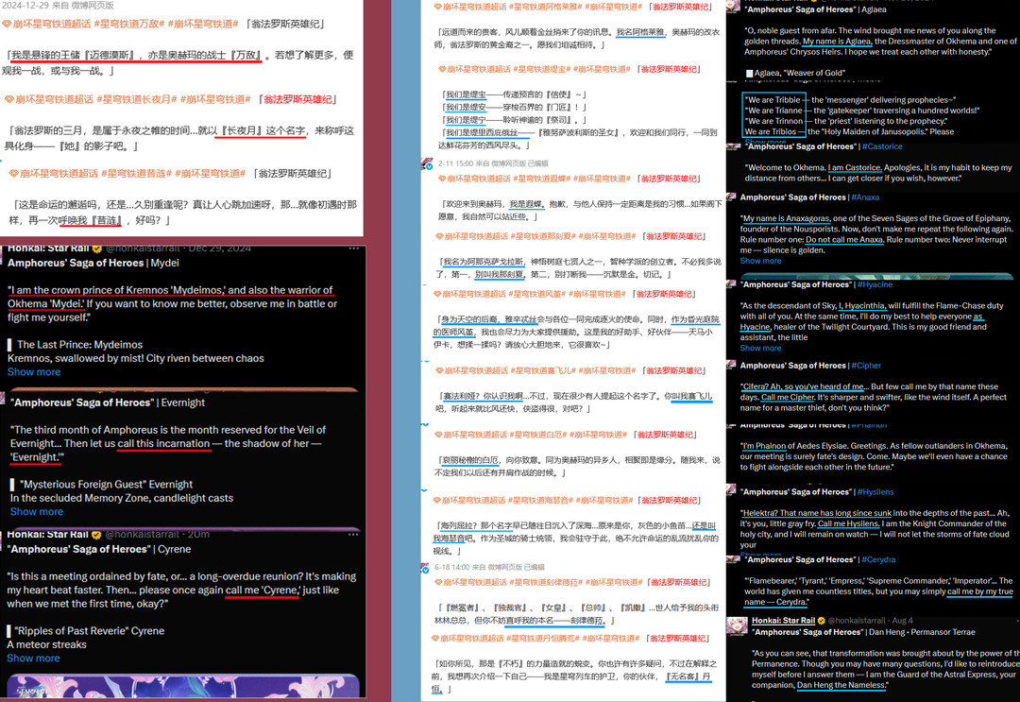Viewport: 1020px width, 702px height.
Task: Select the text '"Mysterious Foreign Guest" Evernight'
Action: click(106, 485)
